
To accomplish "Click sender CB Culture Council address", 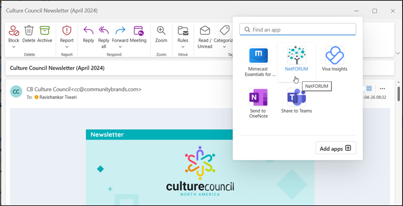I will point(84,89).
